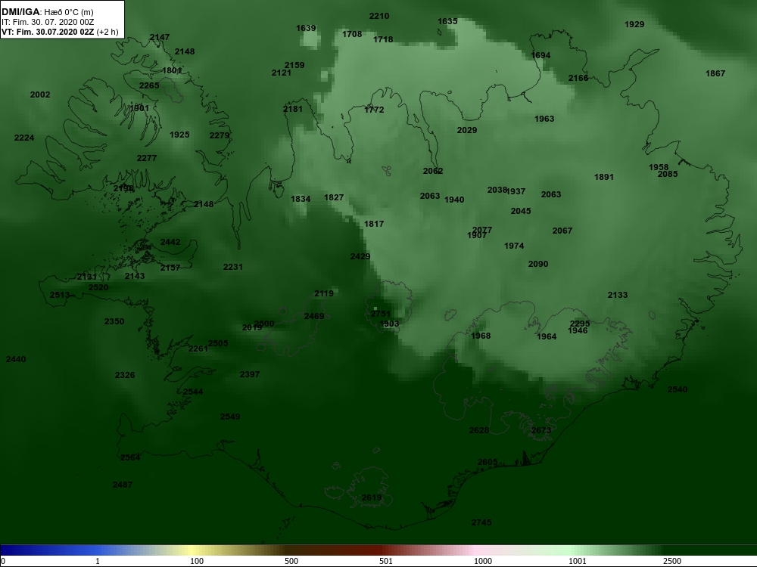
Task: Click the 2224 value in the western sea
Action: pos(24,138)
